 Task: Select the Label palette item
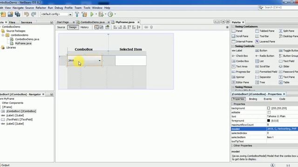coord(237,51)
